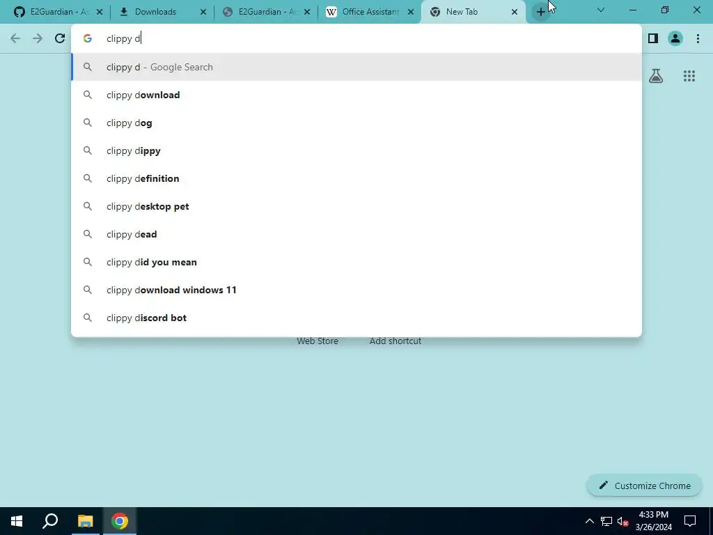Choose 'clippy did you mean' suggestion
The image size is (713, 535).
click(x=356, y=262)
